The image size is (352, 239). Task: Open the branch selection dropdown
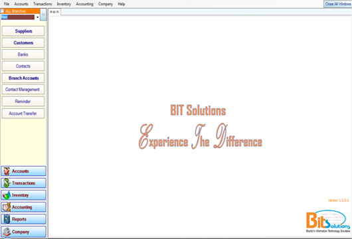[x=37, y=17]
